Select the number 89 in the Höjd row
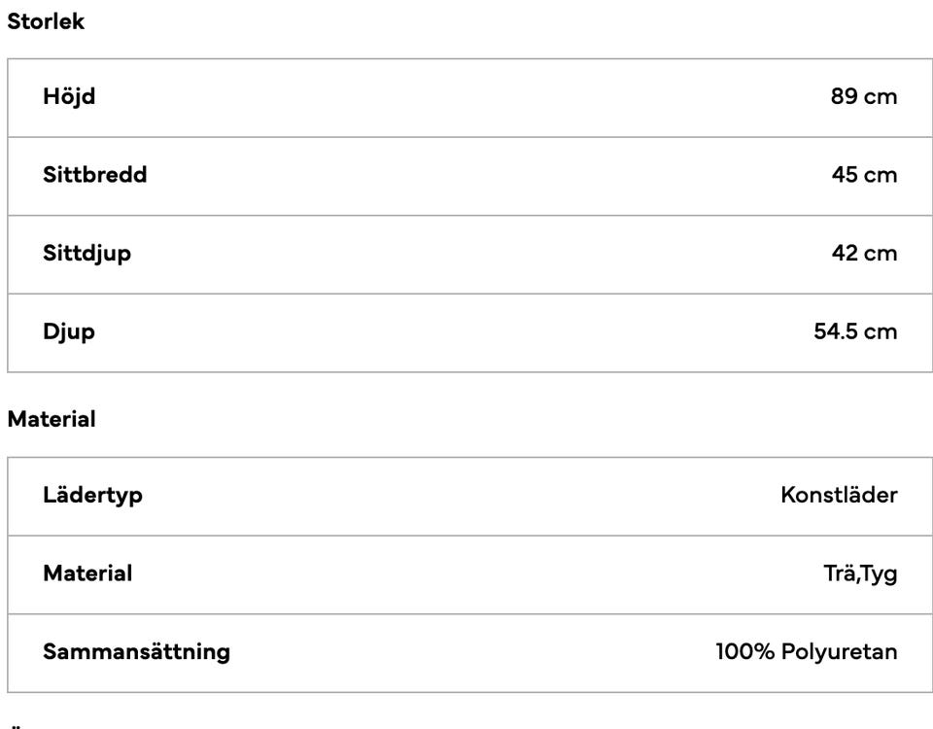The height and width of the screenshot is (729, 933). (x=843, y=97)
